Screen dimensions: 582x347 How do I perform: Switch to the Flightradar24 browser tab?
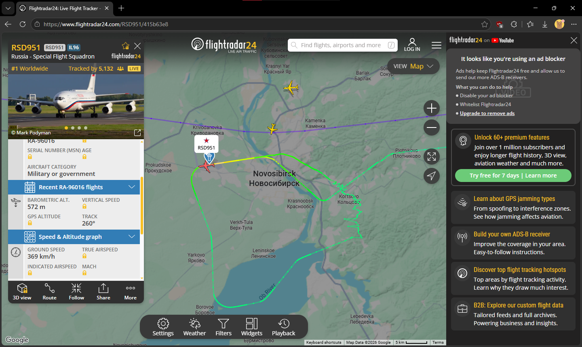65,8
